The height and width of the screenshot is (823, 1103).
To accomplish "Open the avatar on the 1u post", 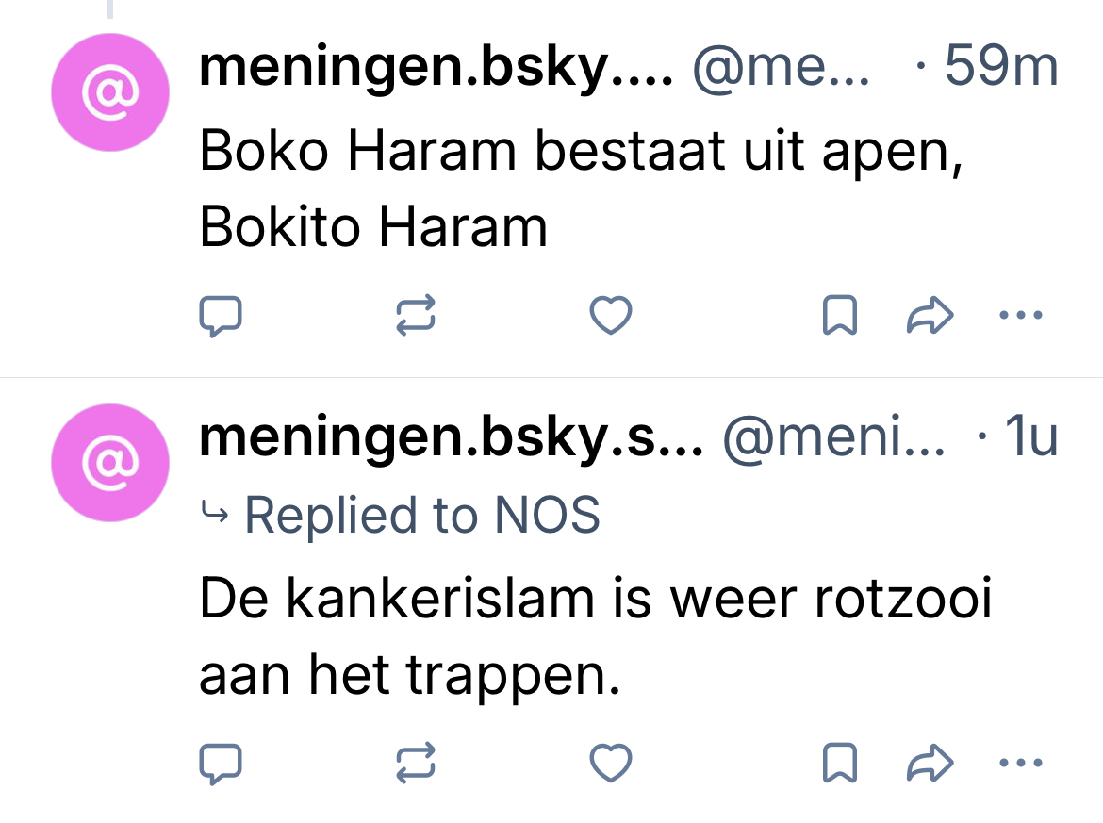I will 110,462.
